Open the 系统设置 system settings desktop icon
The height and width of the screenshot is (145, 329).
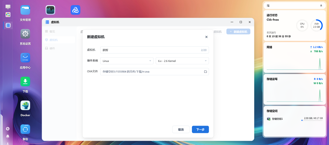pos(25,34)
